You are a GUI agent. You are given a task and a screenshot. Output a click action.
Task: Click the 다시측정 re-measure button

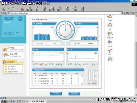(x=56, y=94)
